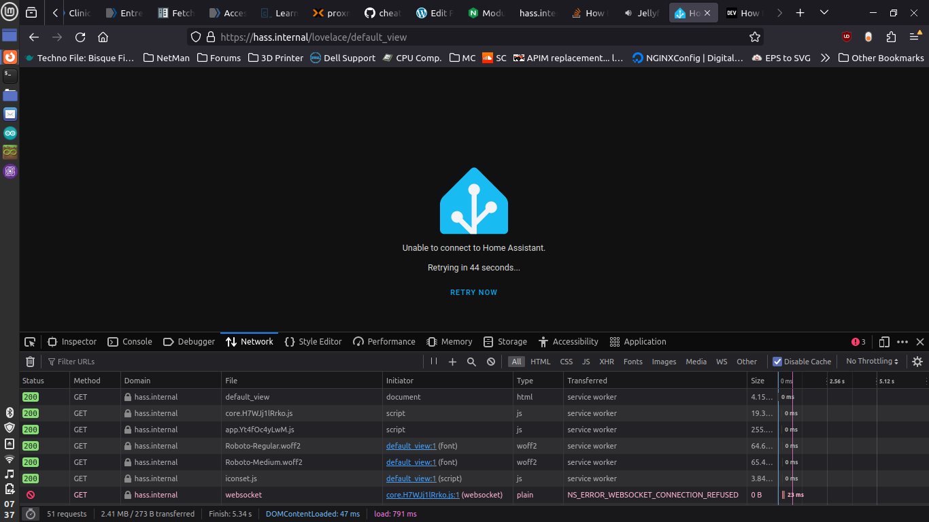Select the app.Yt4fOc4yLwM.js request
Image resolution: width=929 pixels, height=522 pixels.
pyautogui.click(x=474, y=430)
